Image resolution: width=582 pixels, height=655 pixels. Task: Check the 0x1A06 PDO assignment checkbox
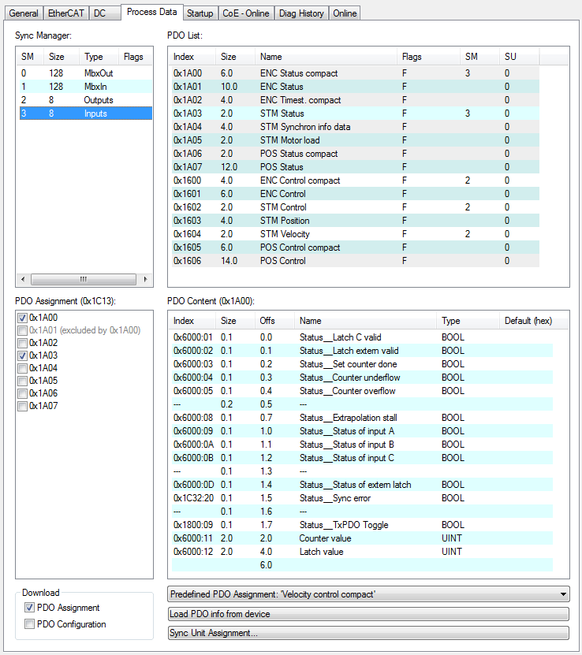point(23,393)
